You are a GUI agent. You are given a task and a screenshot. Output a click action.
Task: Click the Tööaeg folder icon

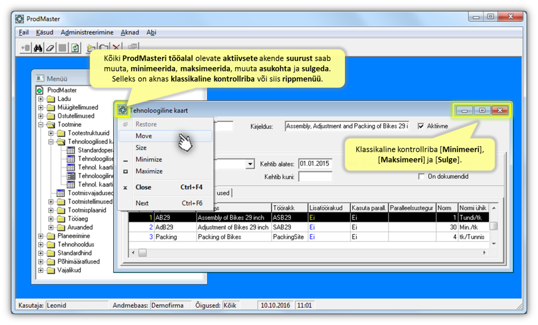(61, 219)
